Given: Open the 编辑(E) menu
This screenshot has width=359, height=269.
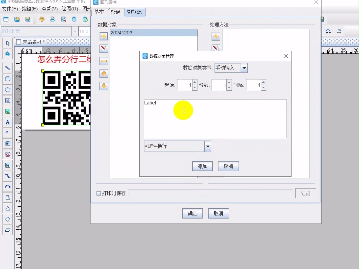Looking at the screenshot, I should [x=30, y=9].
